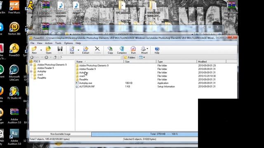
Task: Open Adobe Audition 3.0 archive icon
Action: (x=14, y=116)
